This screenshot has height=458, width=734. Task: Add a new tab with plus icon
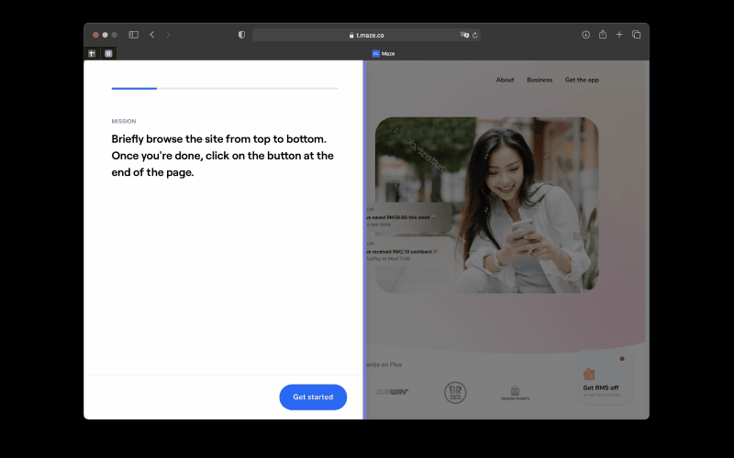click(618, 35)
